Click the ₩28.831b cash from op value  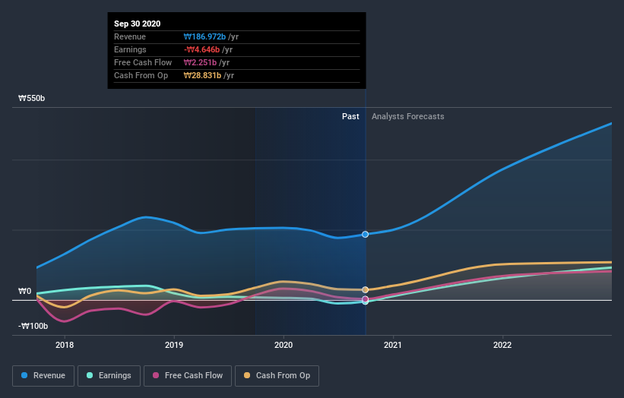202,75
